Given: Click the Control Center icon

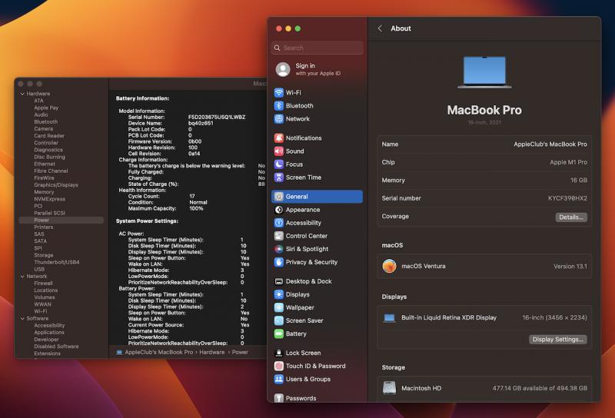Looking at the screenshot, I should (278, 236).
